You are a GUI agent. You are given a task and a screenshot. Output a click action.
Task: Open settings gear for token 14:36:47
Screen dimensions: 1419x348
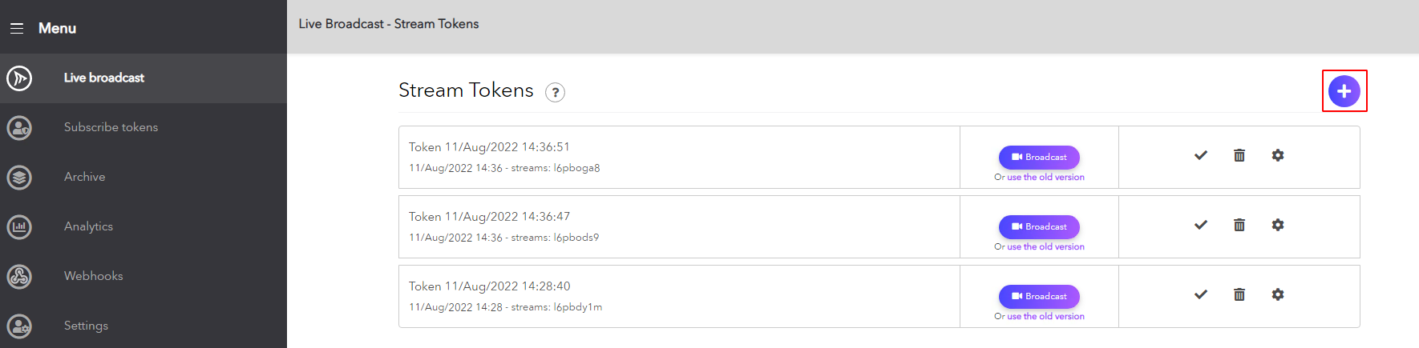pos(1278,225)
